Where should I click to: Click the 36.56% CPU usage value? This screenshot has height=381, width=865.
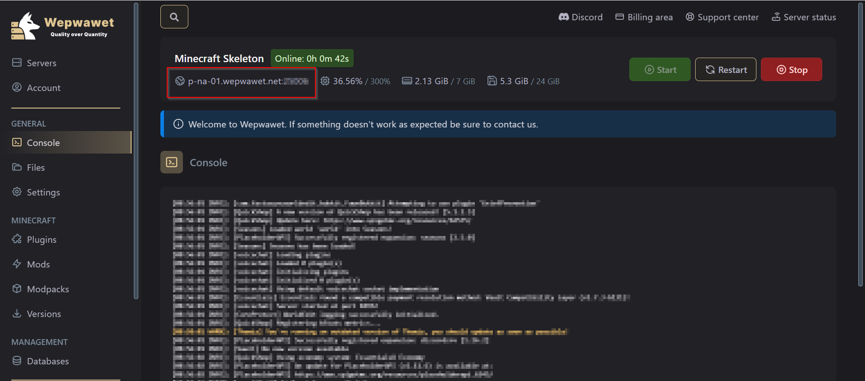[x=348, y=82]
